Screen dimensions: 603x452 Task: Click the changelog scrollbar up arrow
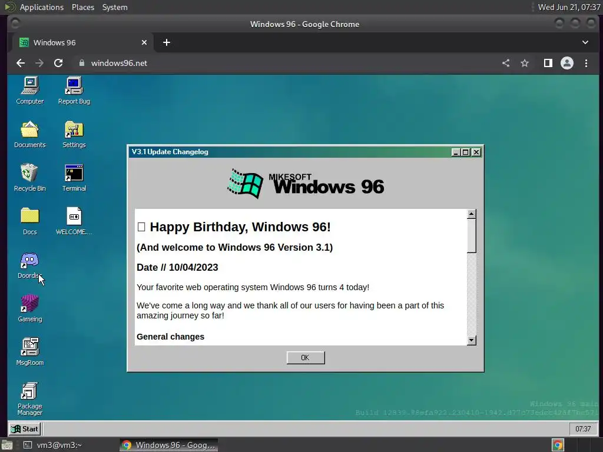pyautogui.click(x=472, y=214)
